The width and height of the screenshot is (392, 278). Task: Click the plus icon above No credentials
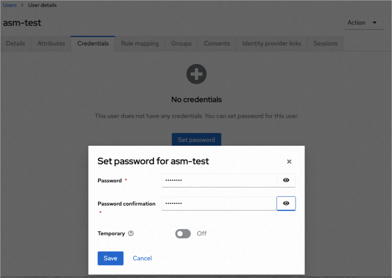(x=196, y=74)
